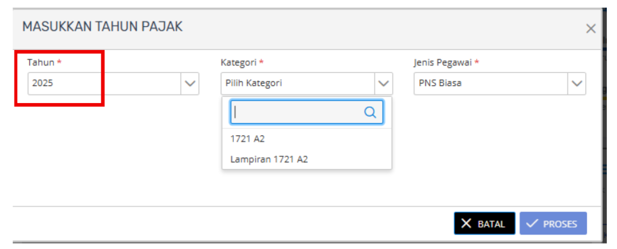This screenshot has width=617, height=249.
Task: Click the Tahun field showing 2025
Action: click(x=104, y=83)
